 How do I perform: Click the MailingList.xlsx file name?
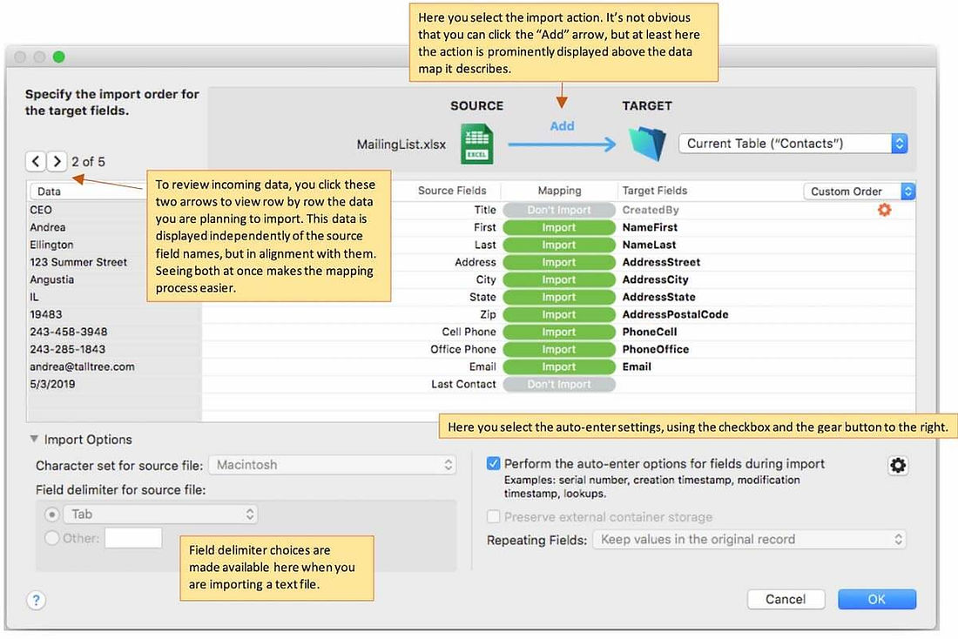pyautogui.click(x=401, y=145)
